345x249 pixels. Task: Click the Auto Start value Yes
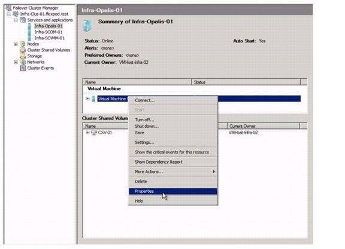click(x=262, y=41)
